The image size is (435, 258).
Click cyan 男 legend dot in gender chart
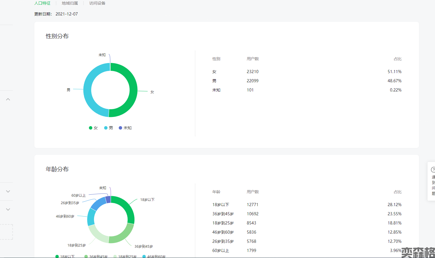[x=106, y=128]
